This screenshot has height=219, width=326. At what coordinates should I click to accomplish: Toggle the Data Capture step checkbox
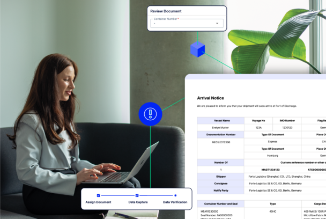[137, 195]
